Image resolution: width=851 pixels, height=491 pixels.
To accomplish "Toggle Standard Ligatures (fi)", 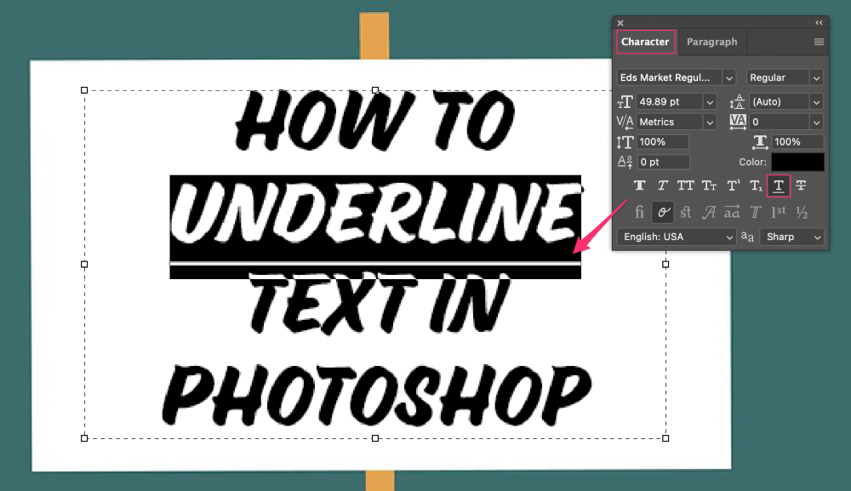I will tap(639, 212).
